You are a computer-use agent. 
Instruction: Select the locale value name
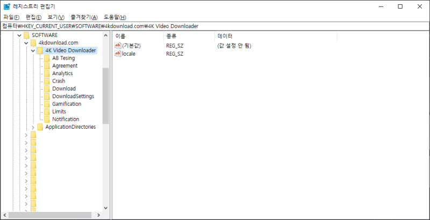(x=128, y=54)
